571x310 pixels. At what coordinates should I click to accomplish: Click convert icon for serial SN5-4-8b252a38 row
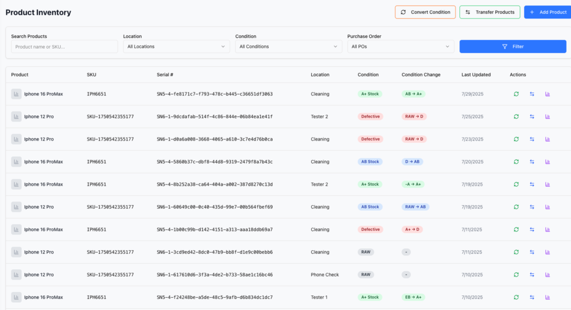[x=516, y=185]
